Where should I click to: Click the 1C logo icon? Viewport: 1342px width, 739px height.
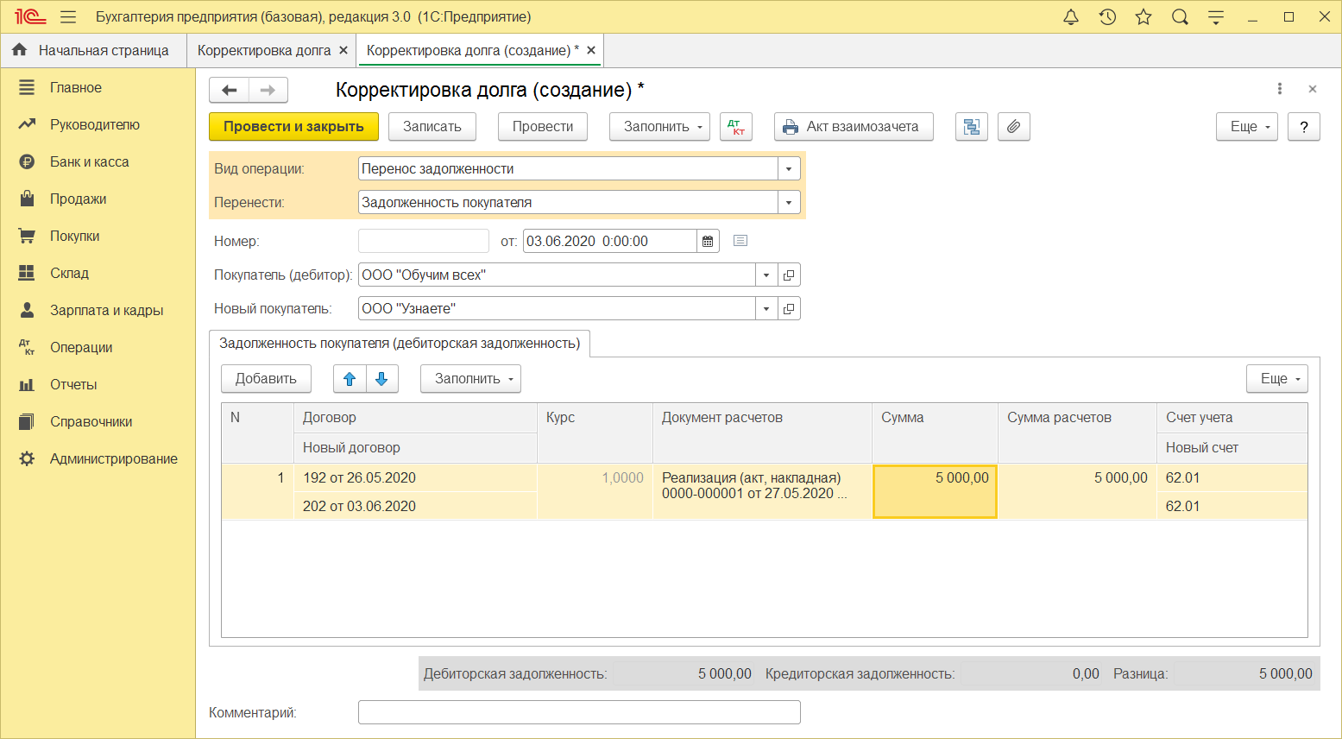29,17
